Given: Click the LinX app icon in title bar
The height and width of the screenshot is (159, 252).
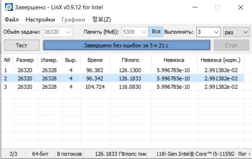Looking at the screenshot, I should tap(7, 7).
